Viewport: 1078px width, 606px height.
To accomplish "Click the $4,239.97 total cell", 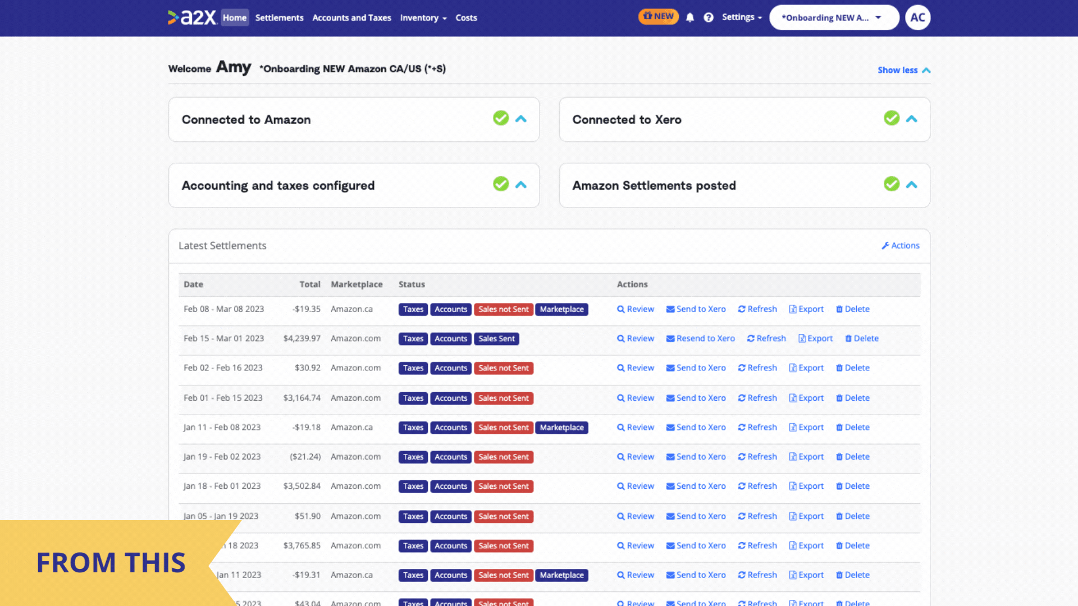I will pyautogui.click(x=302, y=338).
